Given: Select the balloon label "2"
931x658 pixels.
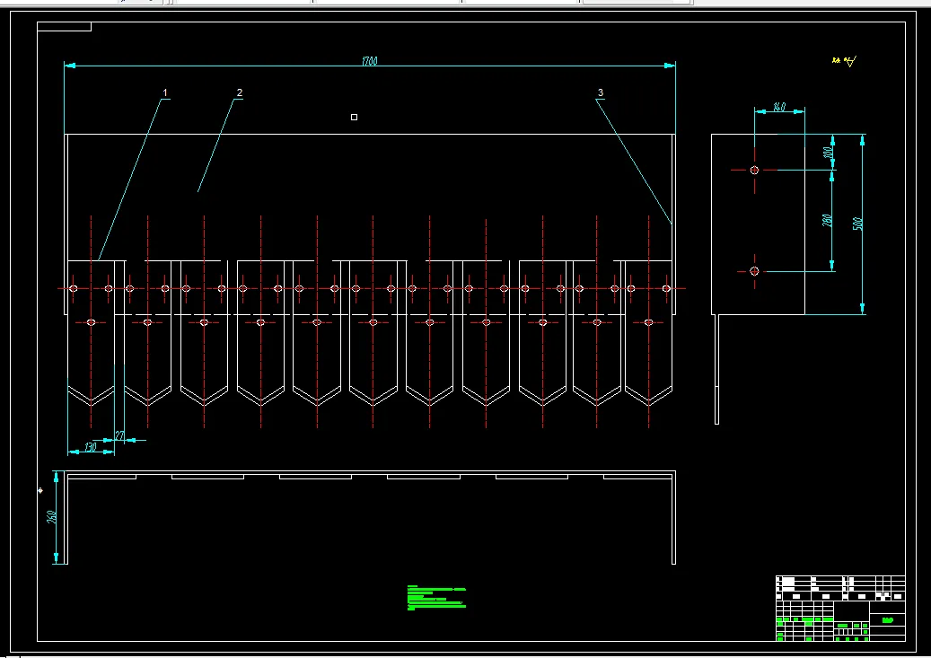Looking at the screenshot, I should (240, 92).
